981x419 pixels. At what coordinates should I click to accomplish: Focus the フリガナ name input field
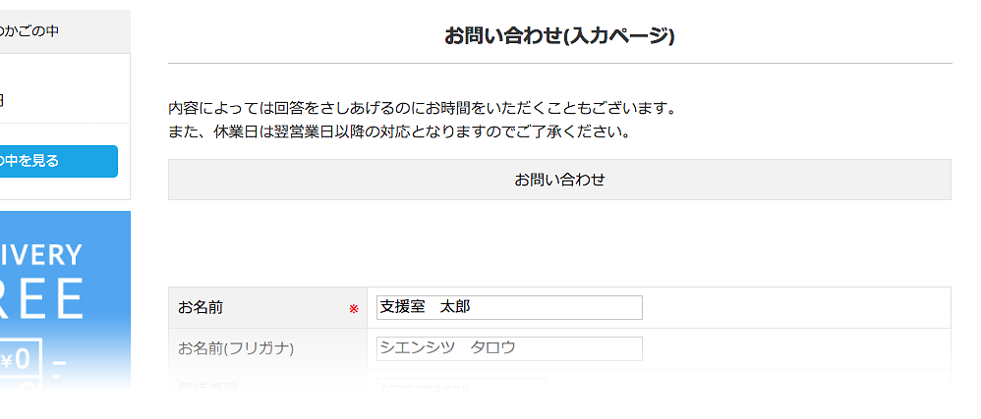click(509, 348)
